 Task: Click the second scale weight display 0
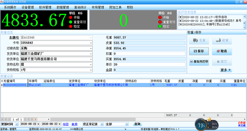pyautogui.click(x=123, y=20)
